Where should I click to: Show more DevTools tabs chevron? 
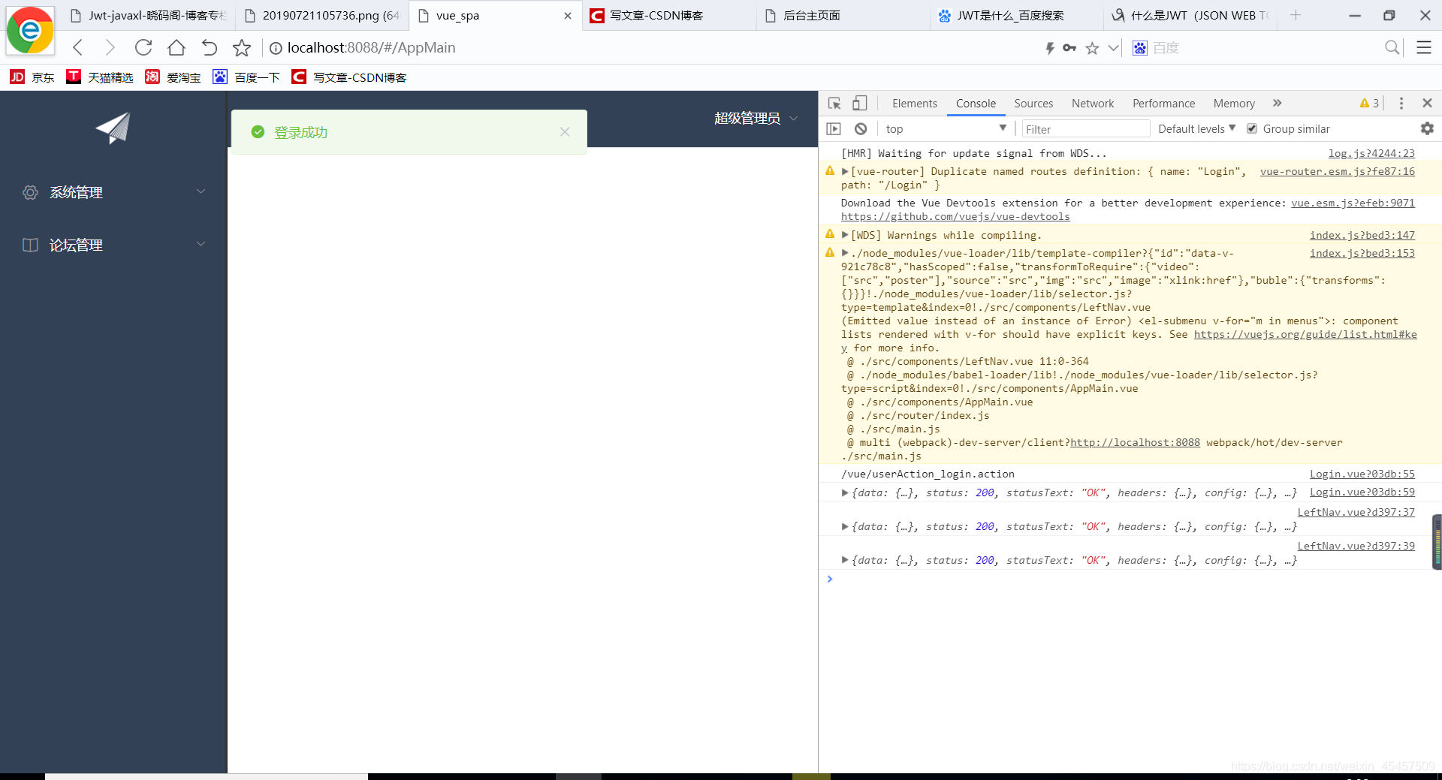(1278, 104)
